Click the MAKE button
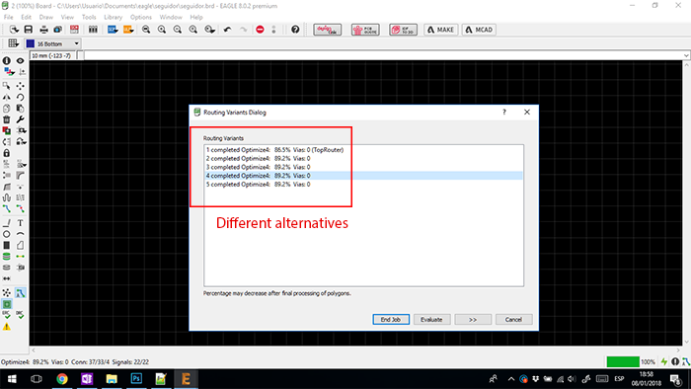The image size is (691, 389). tap(440, 30)
